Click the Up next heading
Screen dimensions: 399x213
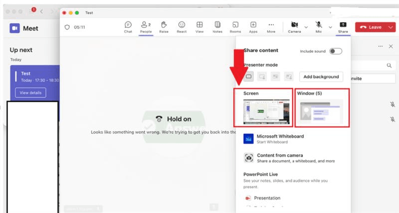pos(21,50)
